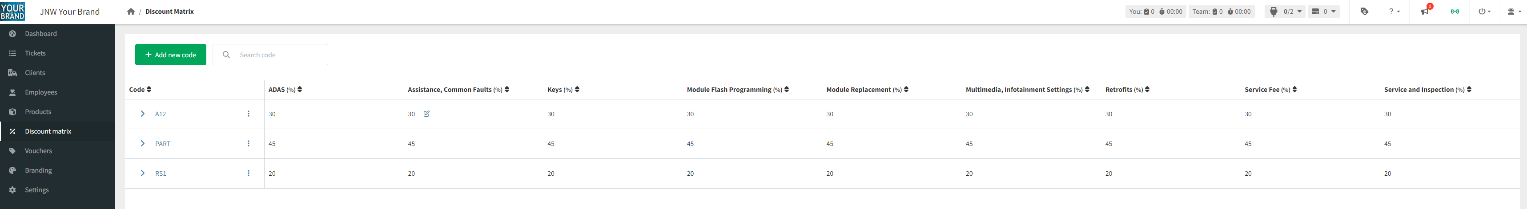Open the three-dot menu for PART

pyautogui.click(x=249, y=144)
